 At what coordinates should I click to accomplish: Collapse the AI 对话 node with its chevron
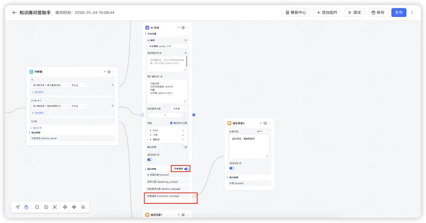point(179,28)
